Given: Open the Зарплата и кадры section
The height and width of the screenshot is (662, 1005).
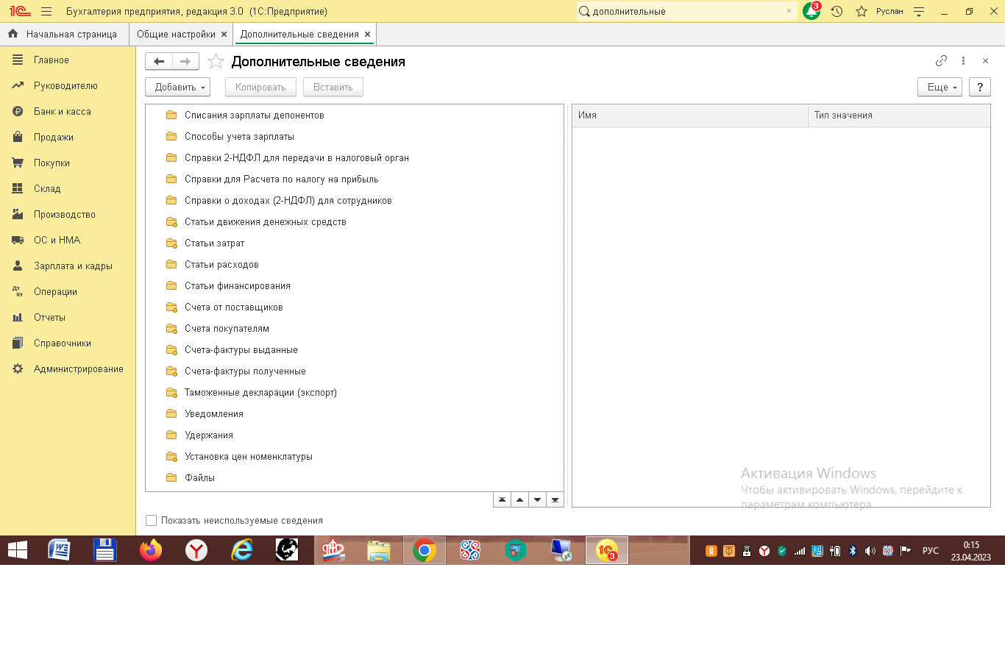Looking at the screenshot, I should (x=73, y=266).
